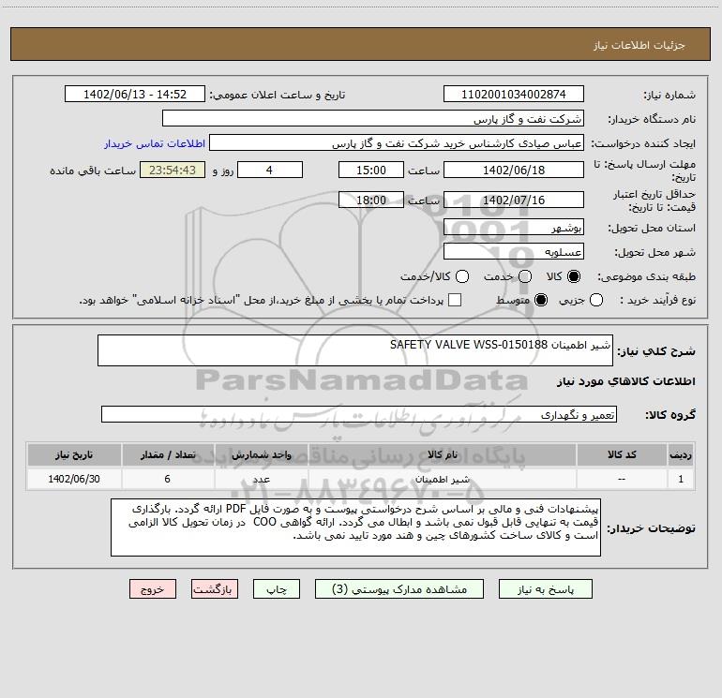Click the شرح کلی نیاز label
The image size is (722, 698).
[x=656, y=351]
